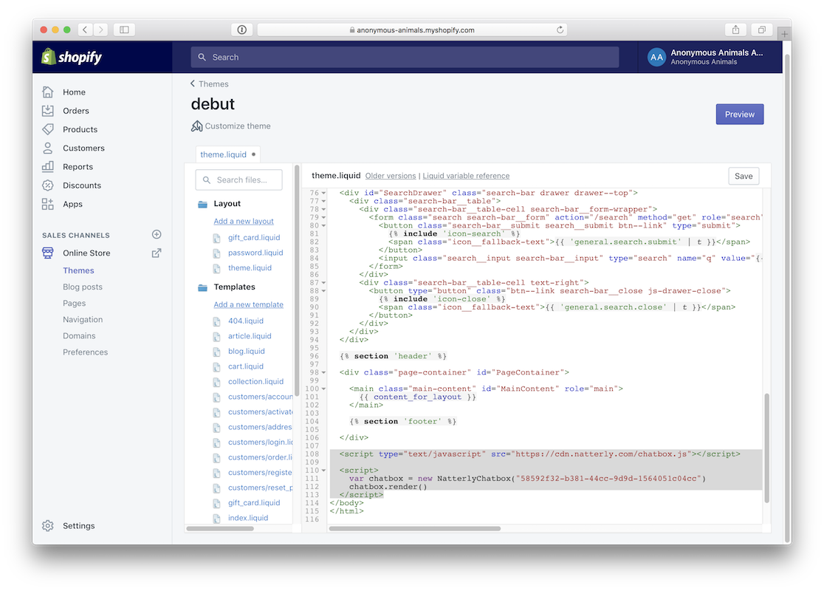824x591 pixels.
Task: Collapse code fold at line 79
Action: (x=323, y=217)
